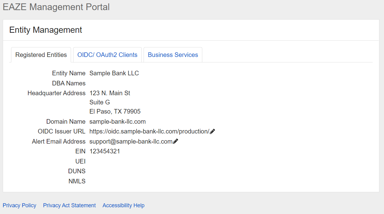The image size is (384, 214).
Task: Click the Accessibility Help link
Action: pyautogui.click(x=123, y=205)
